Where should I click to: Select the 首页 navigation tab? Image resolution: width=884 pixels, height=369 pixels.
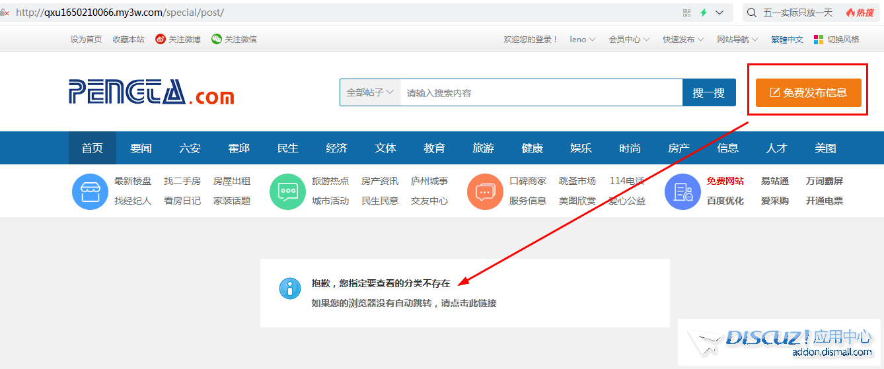click(92, 148)
